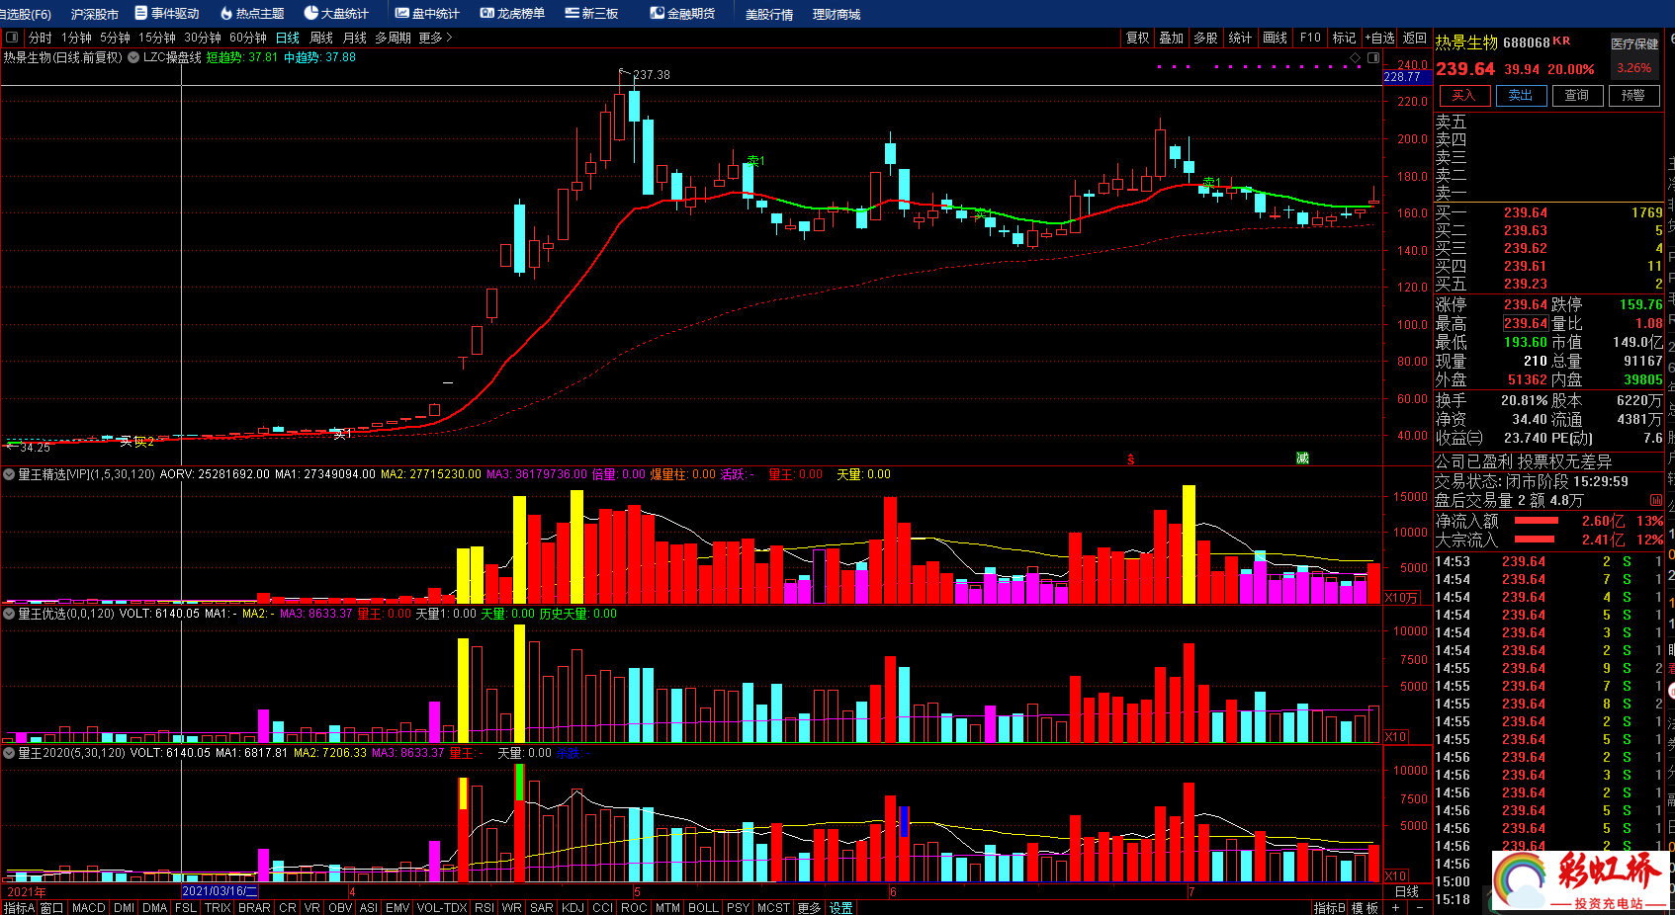Open the 事件驱动 (event driven) toolbar icon
Image resolution: width=1675 pixels, height=915 pixels.
click(141, 13)
